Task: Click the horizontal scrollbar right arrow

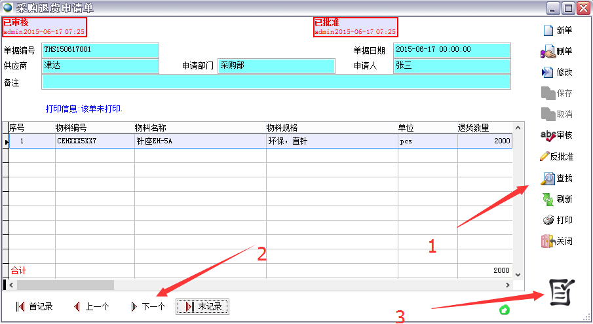Action: (507, 285)
